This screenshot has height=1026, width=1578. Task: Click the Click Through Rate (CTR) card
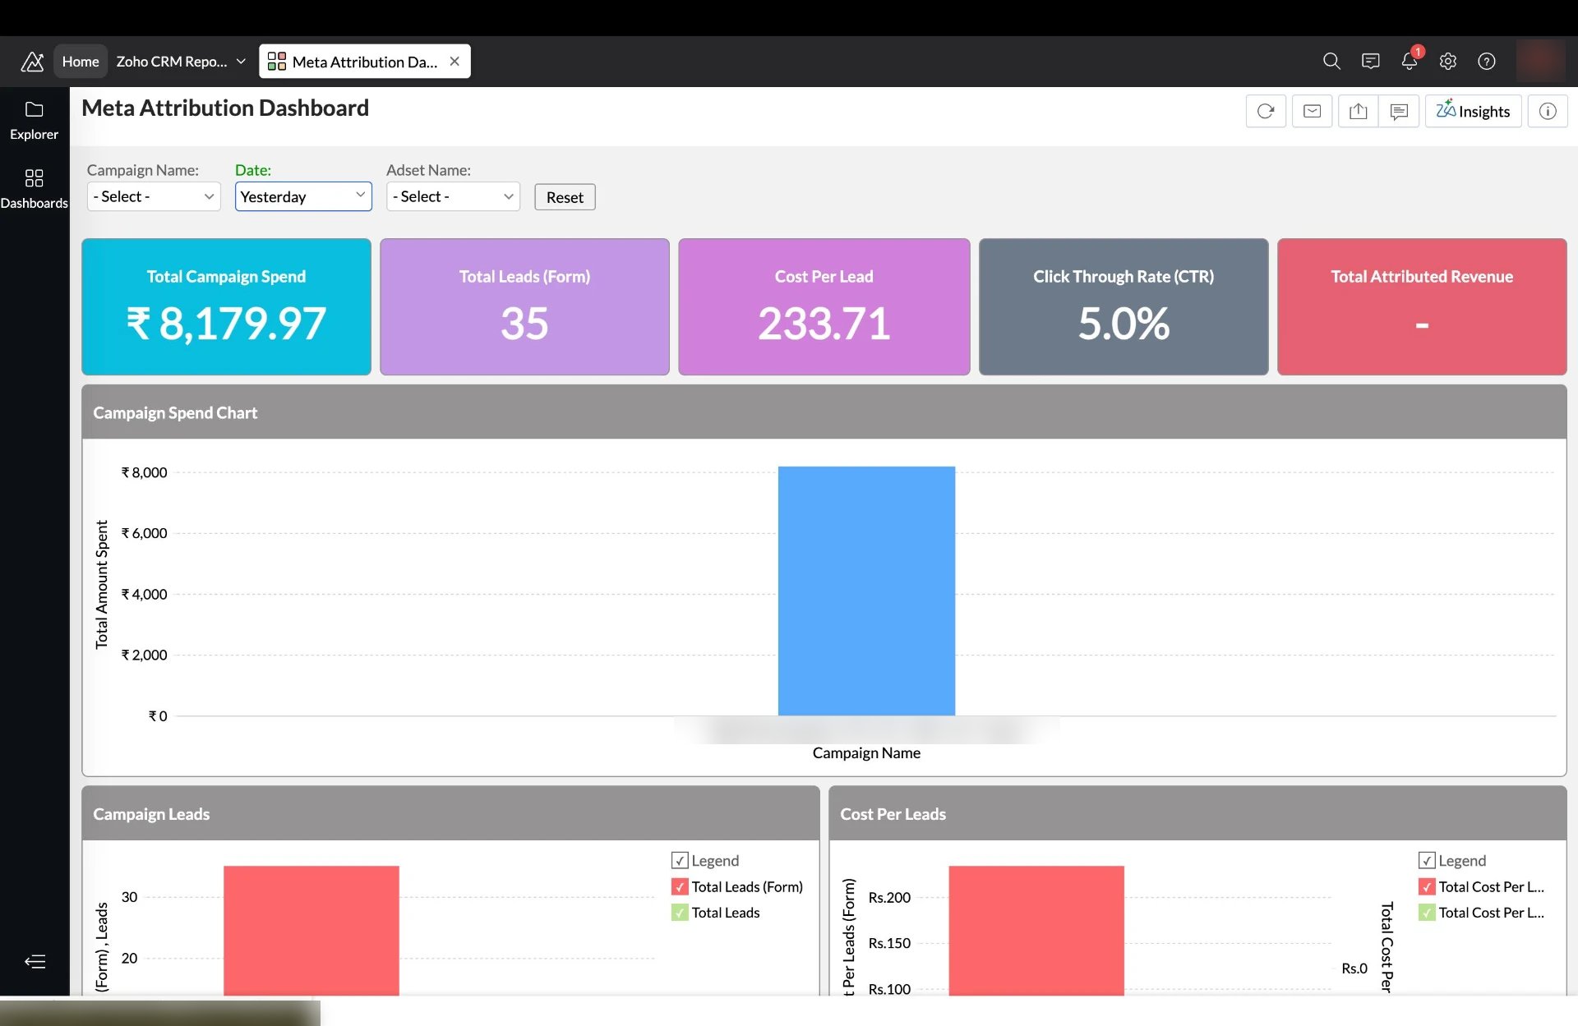tap(1124, 306)
